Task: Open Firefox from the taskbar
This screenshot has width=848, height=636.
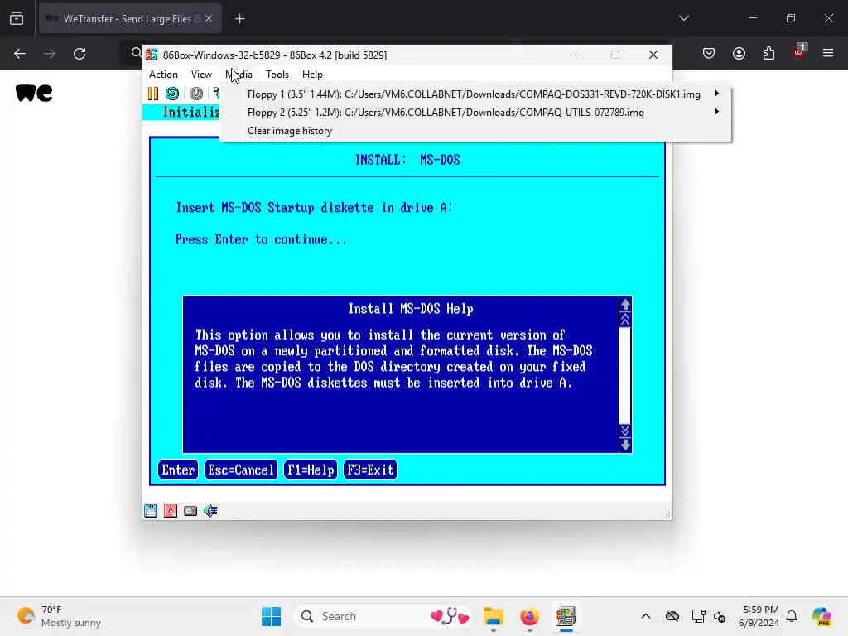Action: [x=529, y=616]
